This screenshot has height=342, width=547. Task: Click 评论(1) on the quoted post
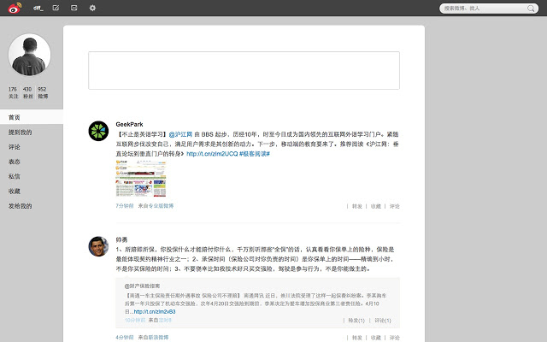click(383, 321)
